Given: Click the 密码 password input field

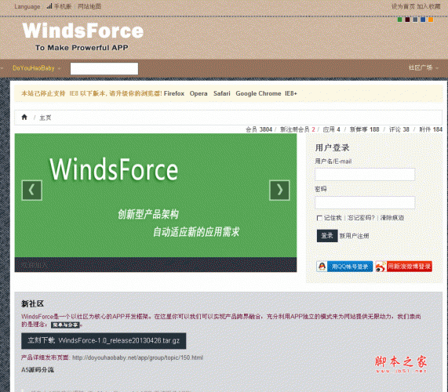Looking at the screenshot, I should tap(365, 202).
